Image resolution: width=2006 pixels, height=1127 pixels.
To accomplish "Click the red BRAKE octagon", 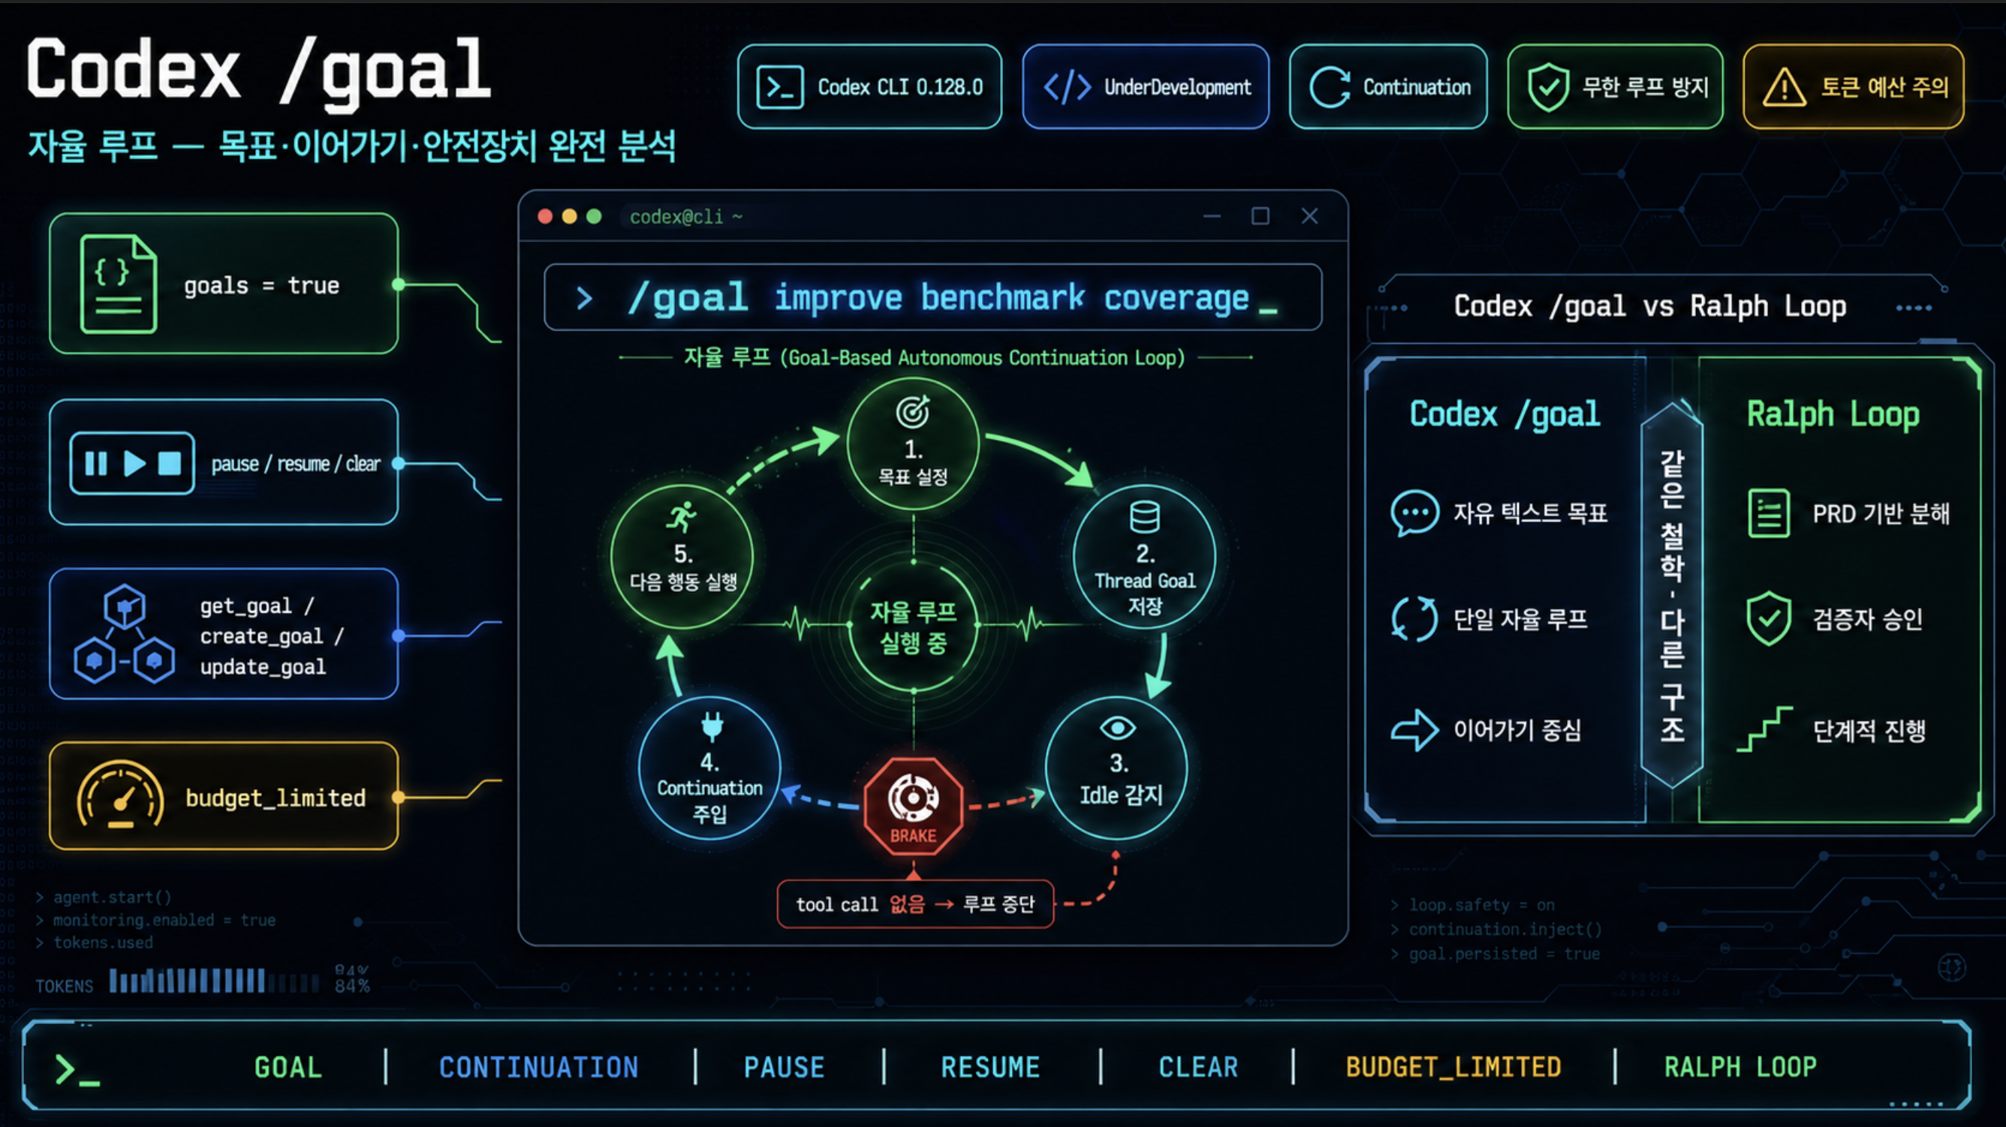I will point(914,806).
